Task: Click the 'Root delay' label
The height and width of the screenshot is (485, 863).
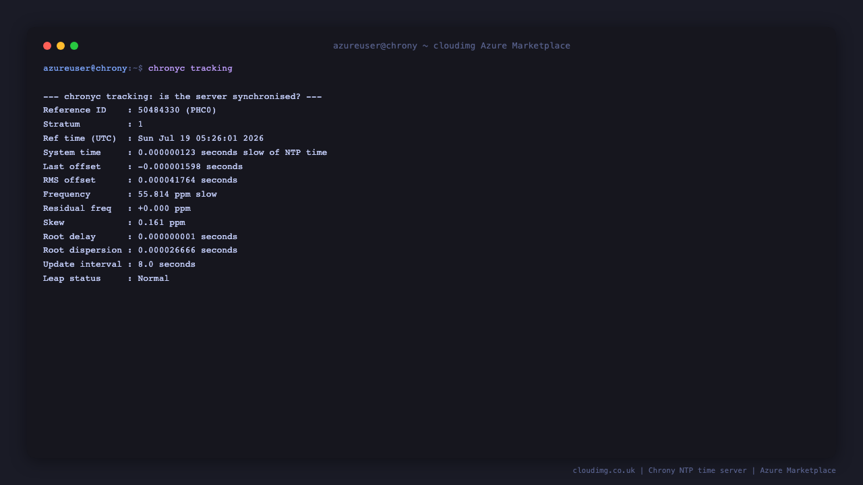Action: (69, 236)
